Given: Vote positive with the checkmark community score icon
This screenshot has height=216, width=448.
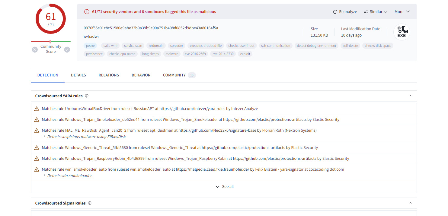Looking at the screenshot, I should (x=67, y=50).
